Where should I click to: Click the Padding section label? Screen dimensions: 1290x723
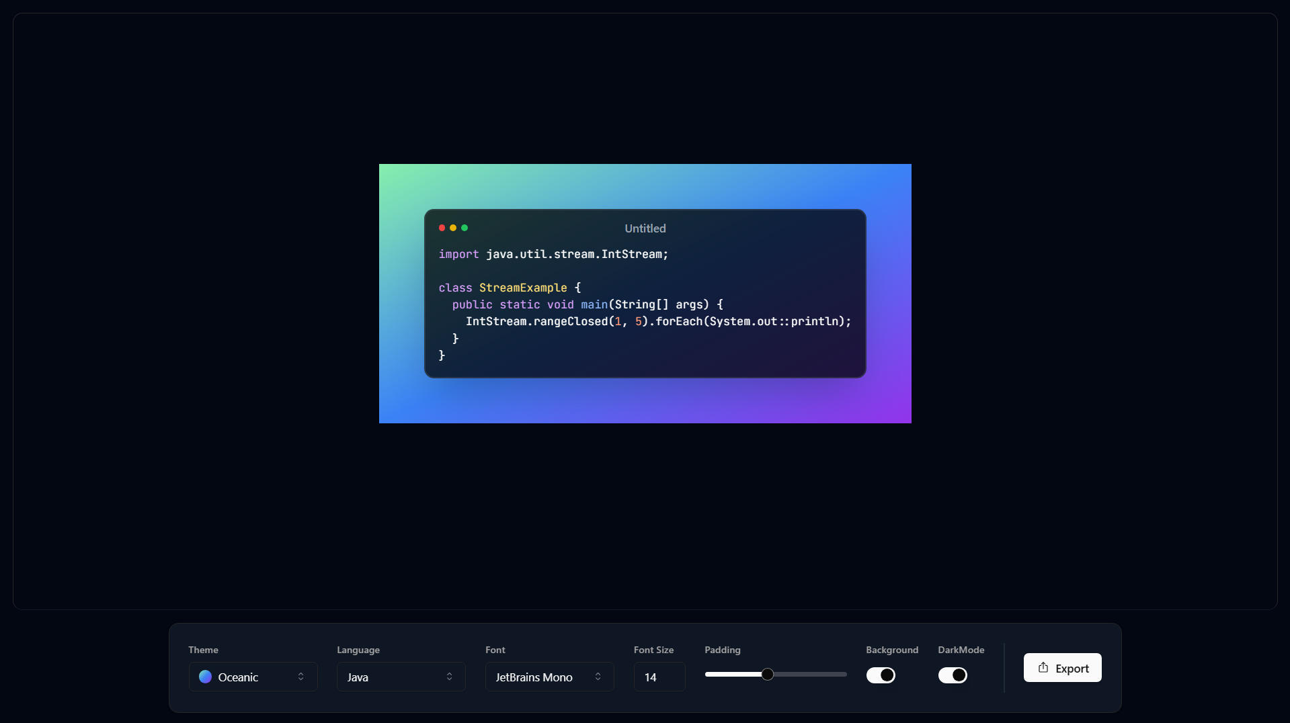(722, 650)
